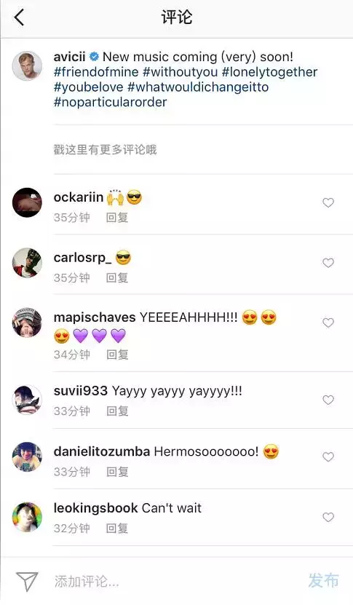
Task: Like mapischaves' comment with the heart
Action: tap(328, 323)
